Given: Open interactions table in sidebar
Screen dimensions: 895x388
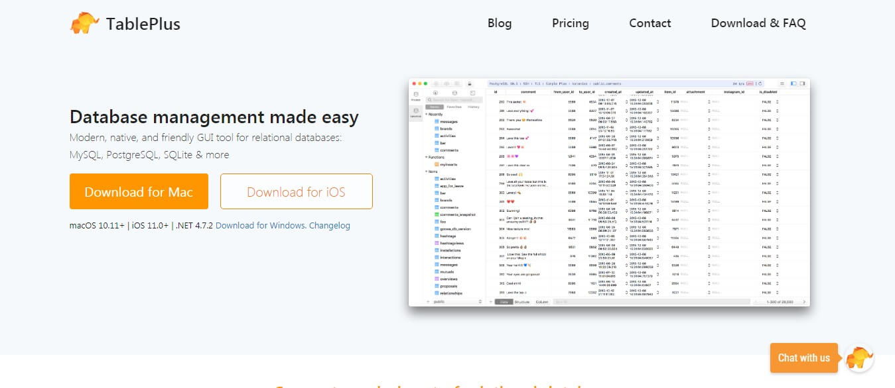Looking at the screenshot, I should click(450, 258).
